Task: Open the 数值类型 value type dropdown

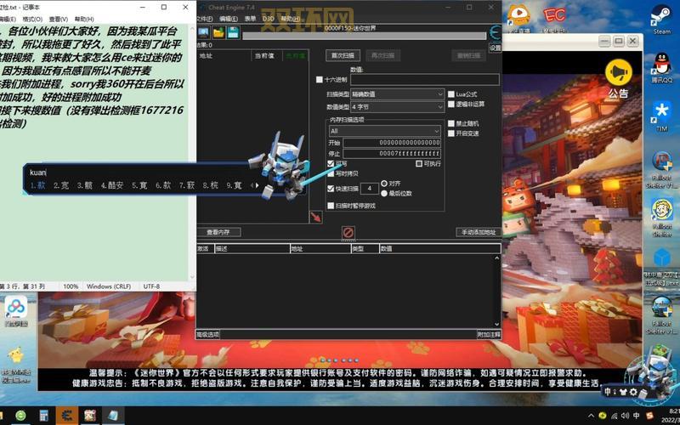Action: click(397, 107)
